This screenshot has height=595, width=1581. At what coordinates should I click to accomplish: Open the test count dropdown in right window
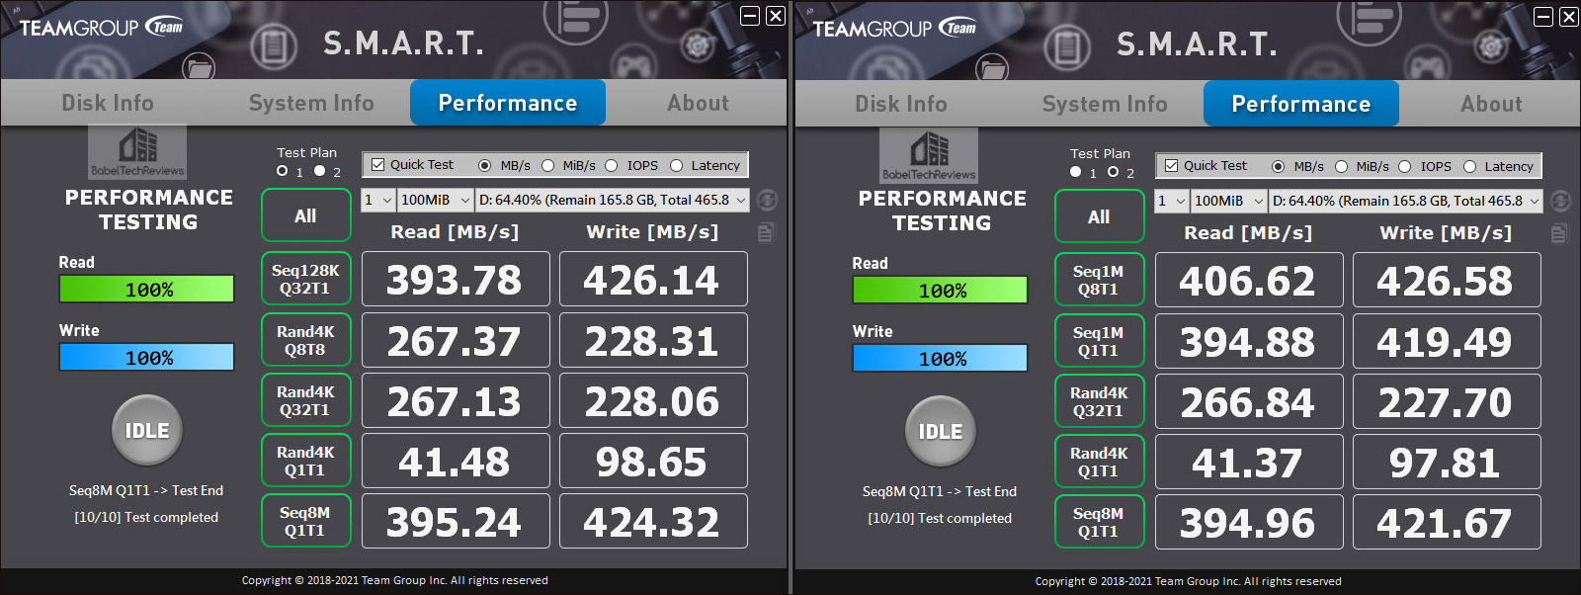tap(1171, 201)
